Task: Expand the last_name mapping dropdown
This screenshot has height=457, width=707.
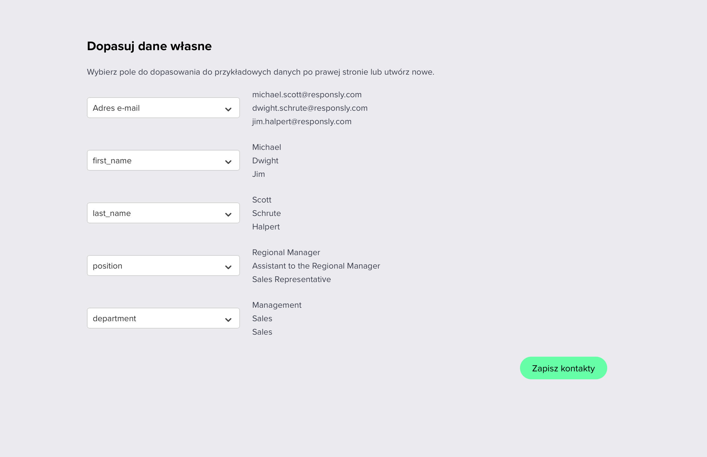Action: click(x=163, y=213)
